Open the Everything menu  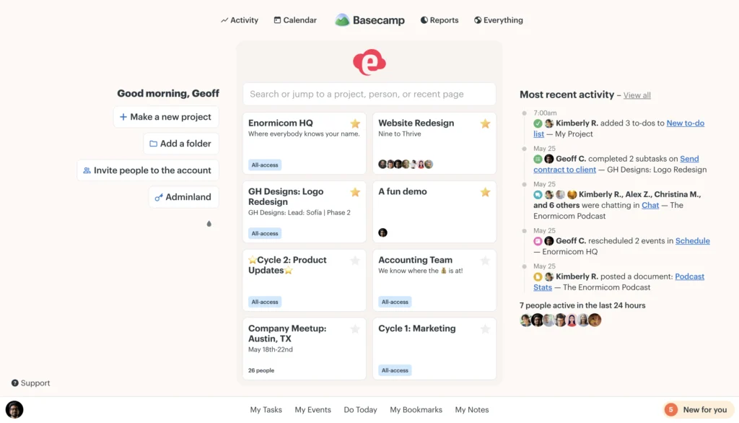[x=498, y=20]
